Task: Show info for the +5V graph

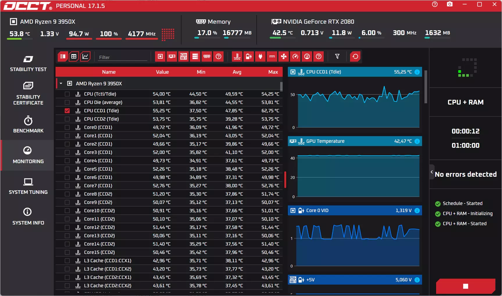Action: (417, 280)
